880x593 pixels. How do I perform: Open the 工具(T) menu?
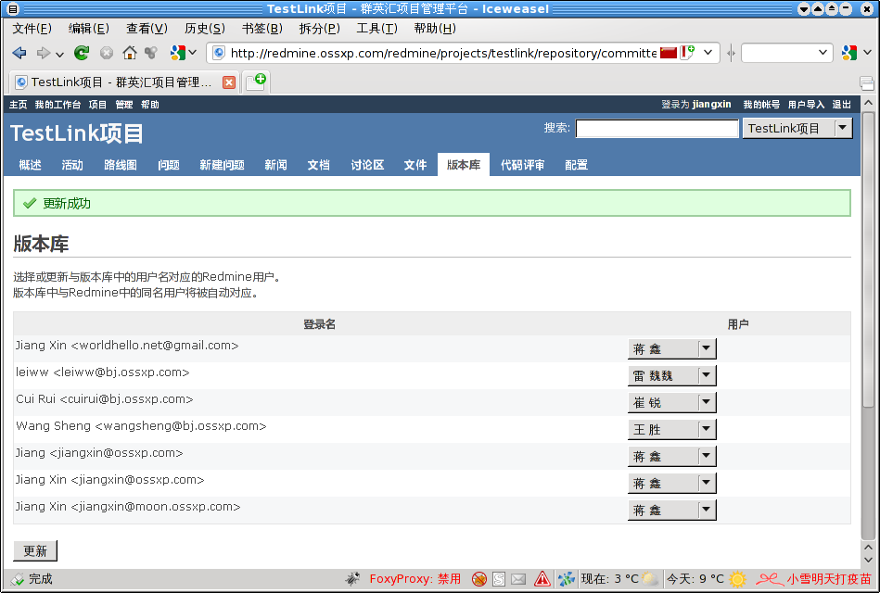(x=377, y=29)
